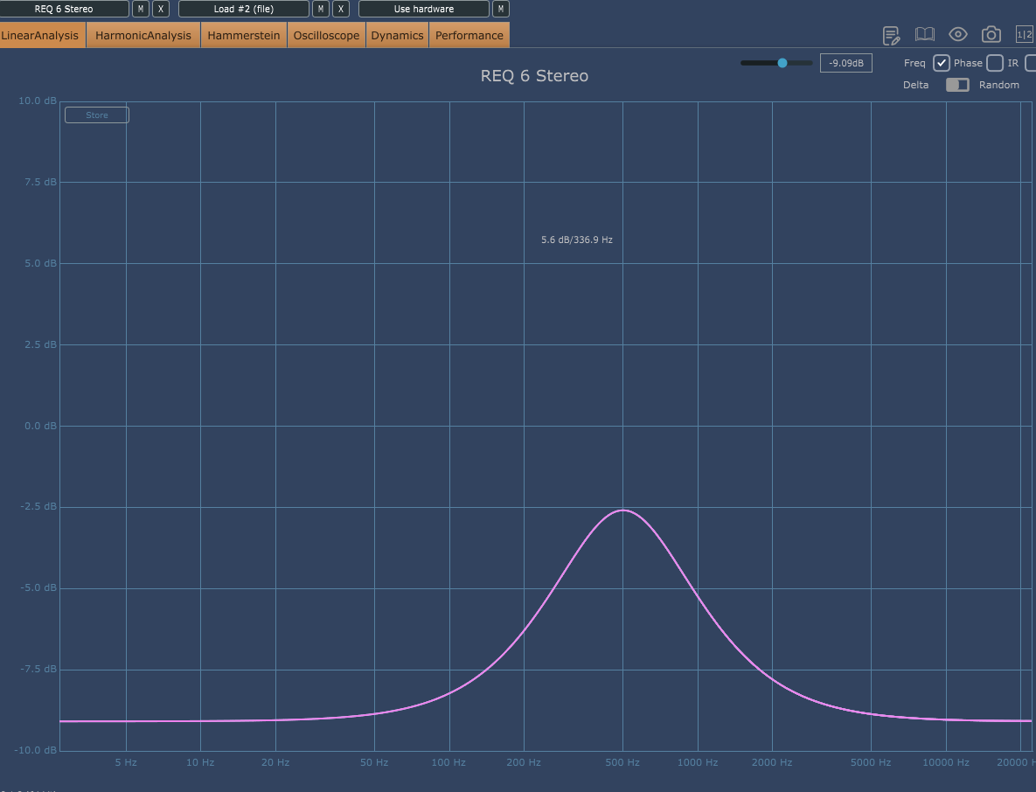Enable the Phase checkbox

995,63
